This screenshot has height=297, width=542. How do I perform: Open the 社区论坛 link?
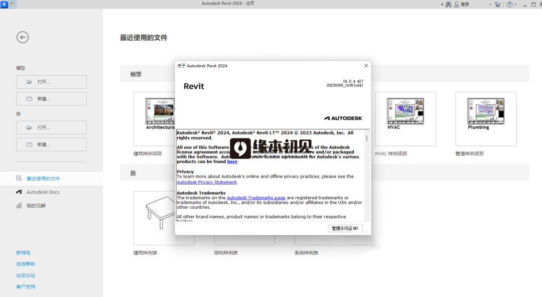tap(26, 275)
